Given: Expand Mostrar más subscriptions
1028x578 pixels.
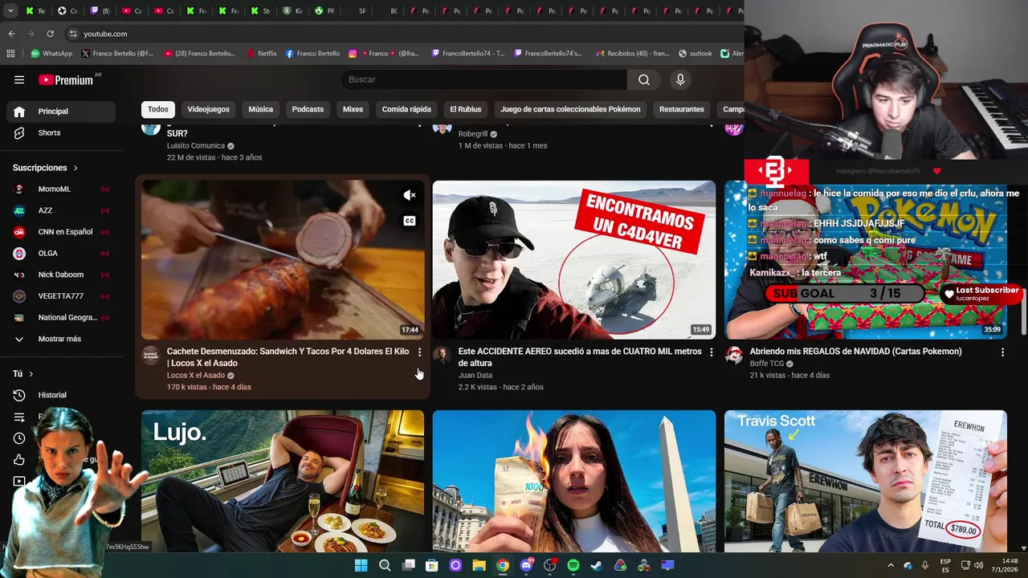Looking at the screenshot, I should (x=61, y=339).
